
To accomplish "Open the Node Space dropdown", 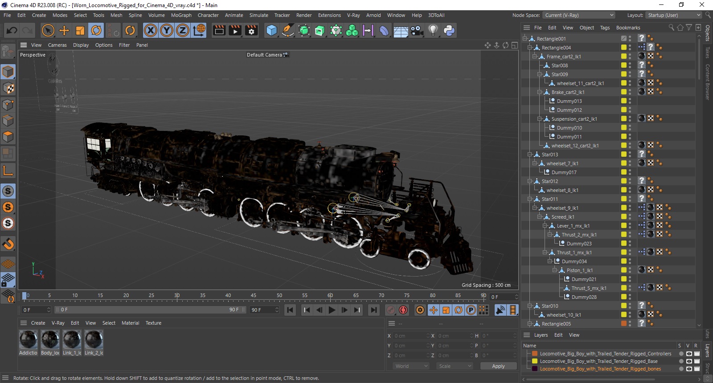I will 579,15.
